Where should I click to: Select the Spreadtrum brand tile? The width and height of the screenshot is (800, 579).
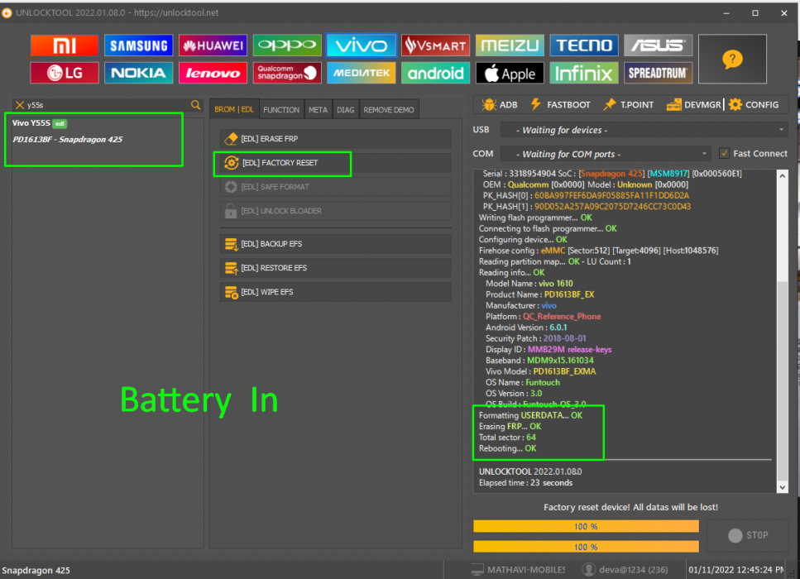(x=659, y=73)
